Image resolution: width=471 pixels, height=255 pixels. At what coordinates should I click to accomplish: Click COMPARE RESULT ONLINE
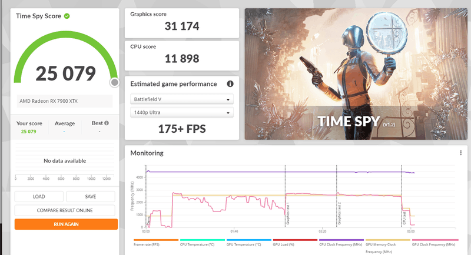[x=65, y=210]
